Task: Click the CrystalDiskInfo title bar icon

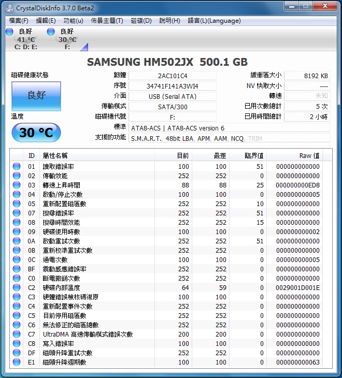Action: [x=9, y=8]
